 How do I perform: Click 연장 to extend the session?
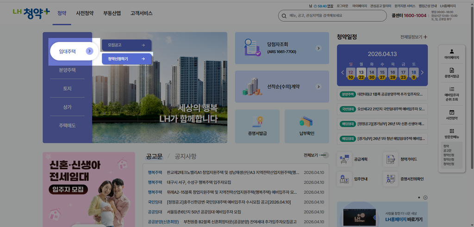(x=330, y=6)
